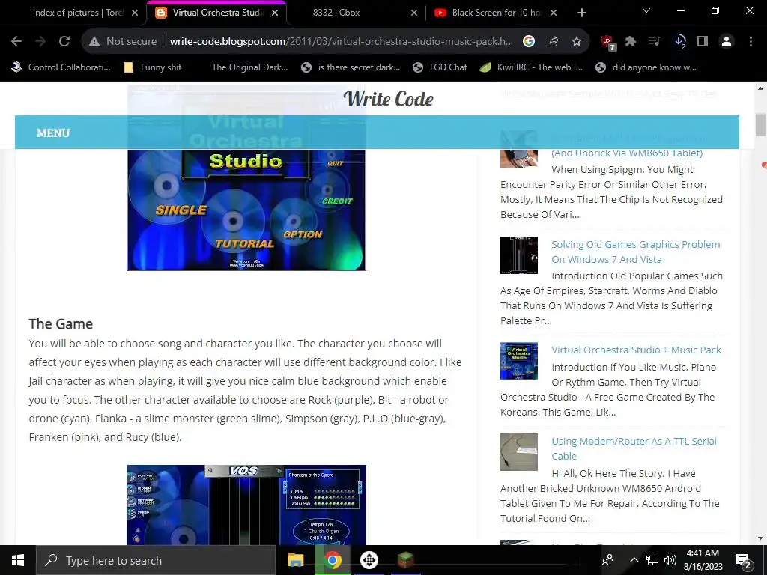
Task: Toggle the browser side panel
Action: point(703,42)
